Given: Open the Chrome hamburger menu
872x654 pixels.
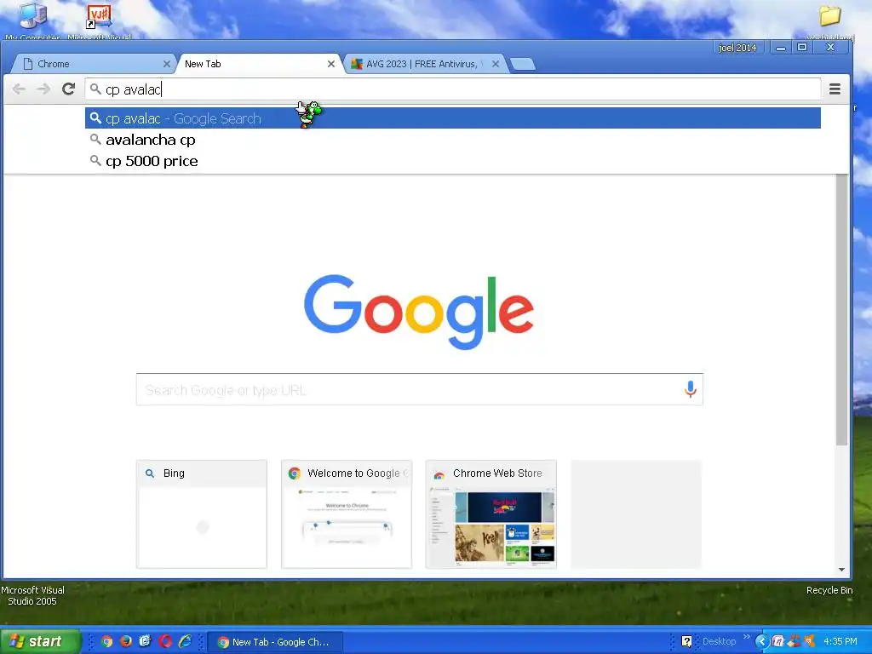Looking at the screenshot, I should 835,89.
